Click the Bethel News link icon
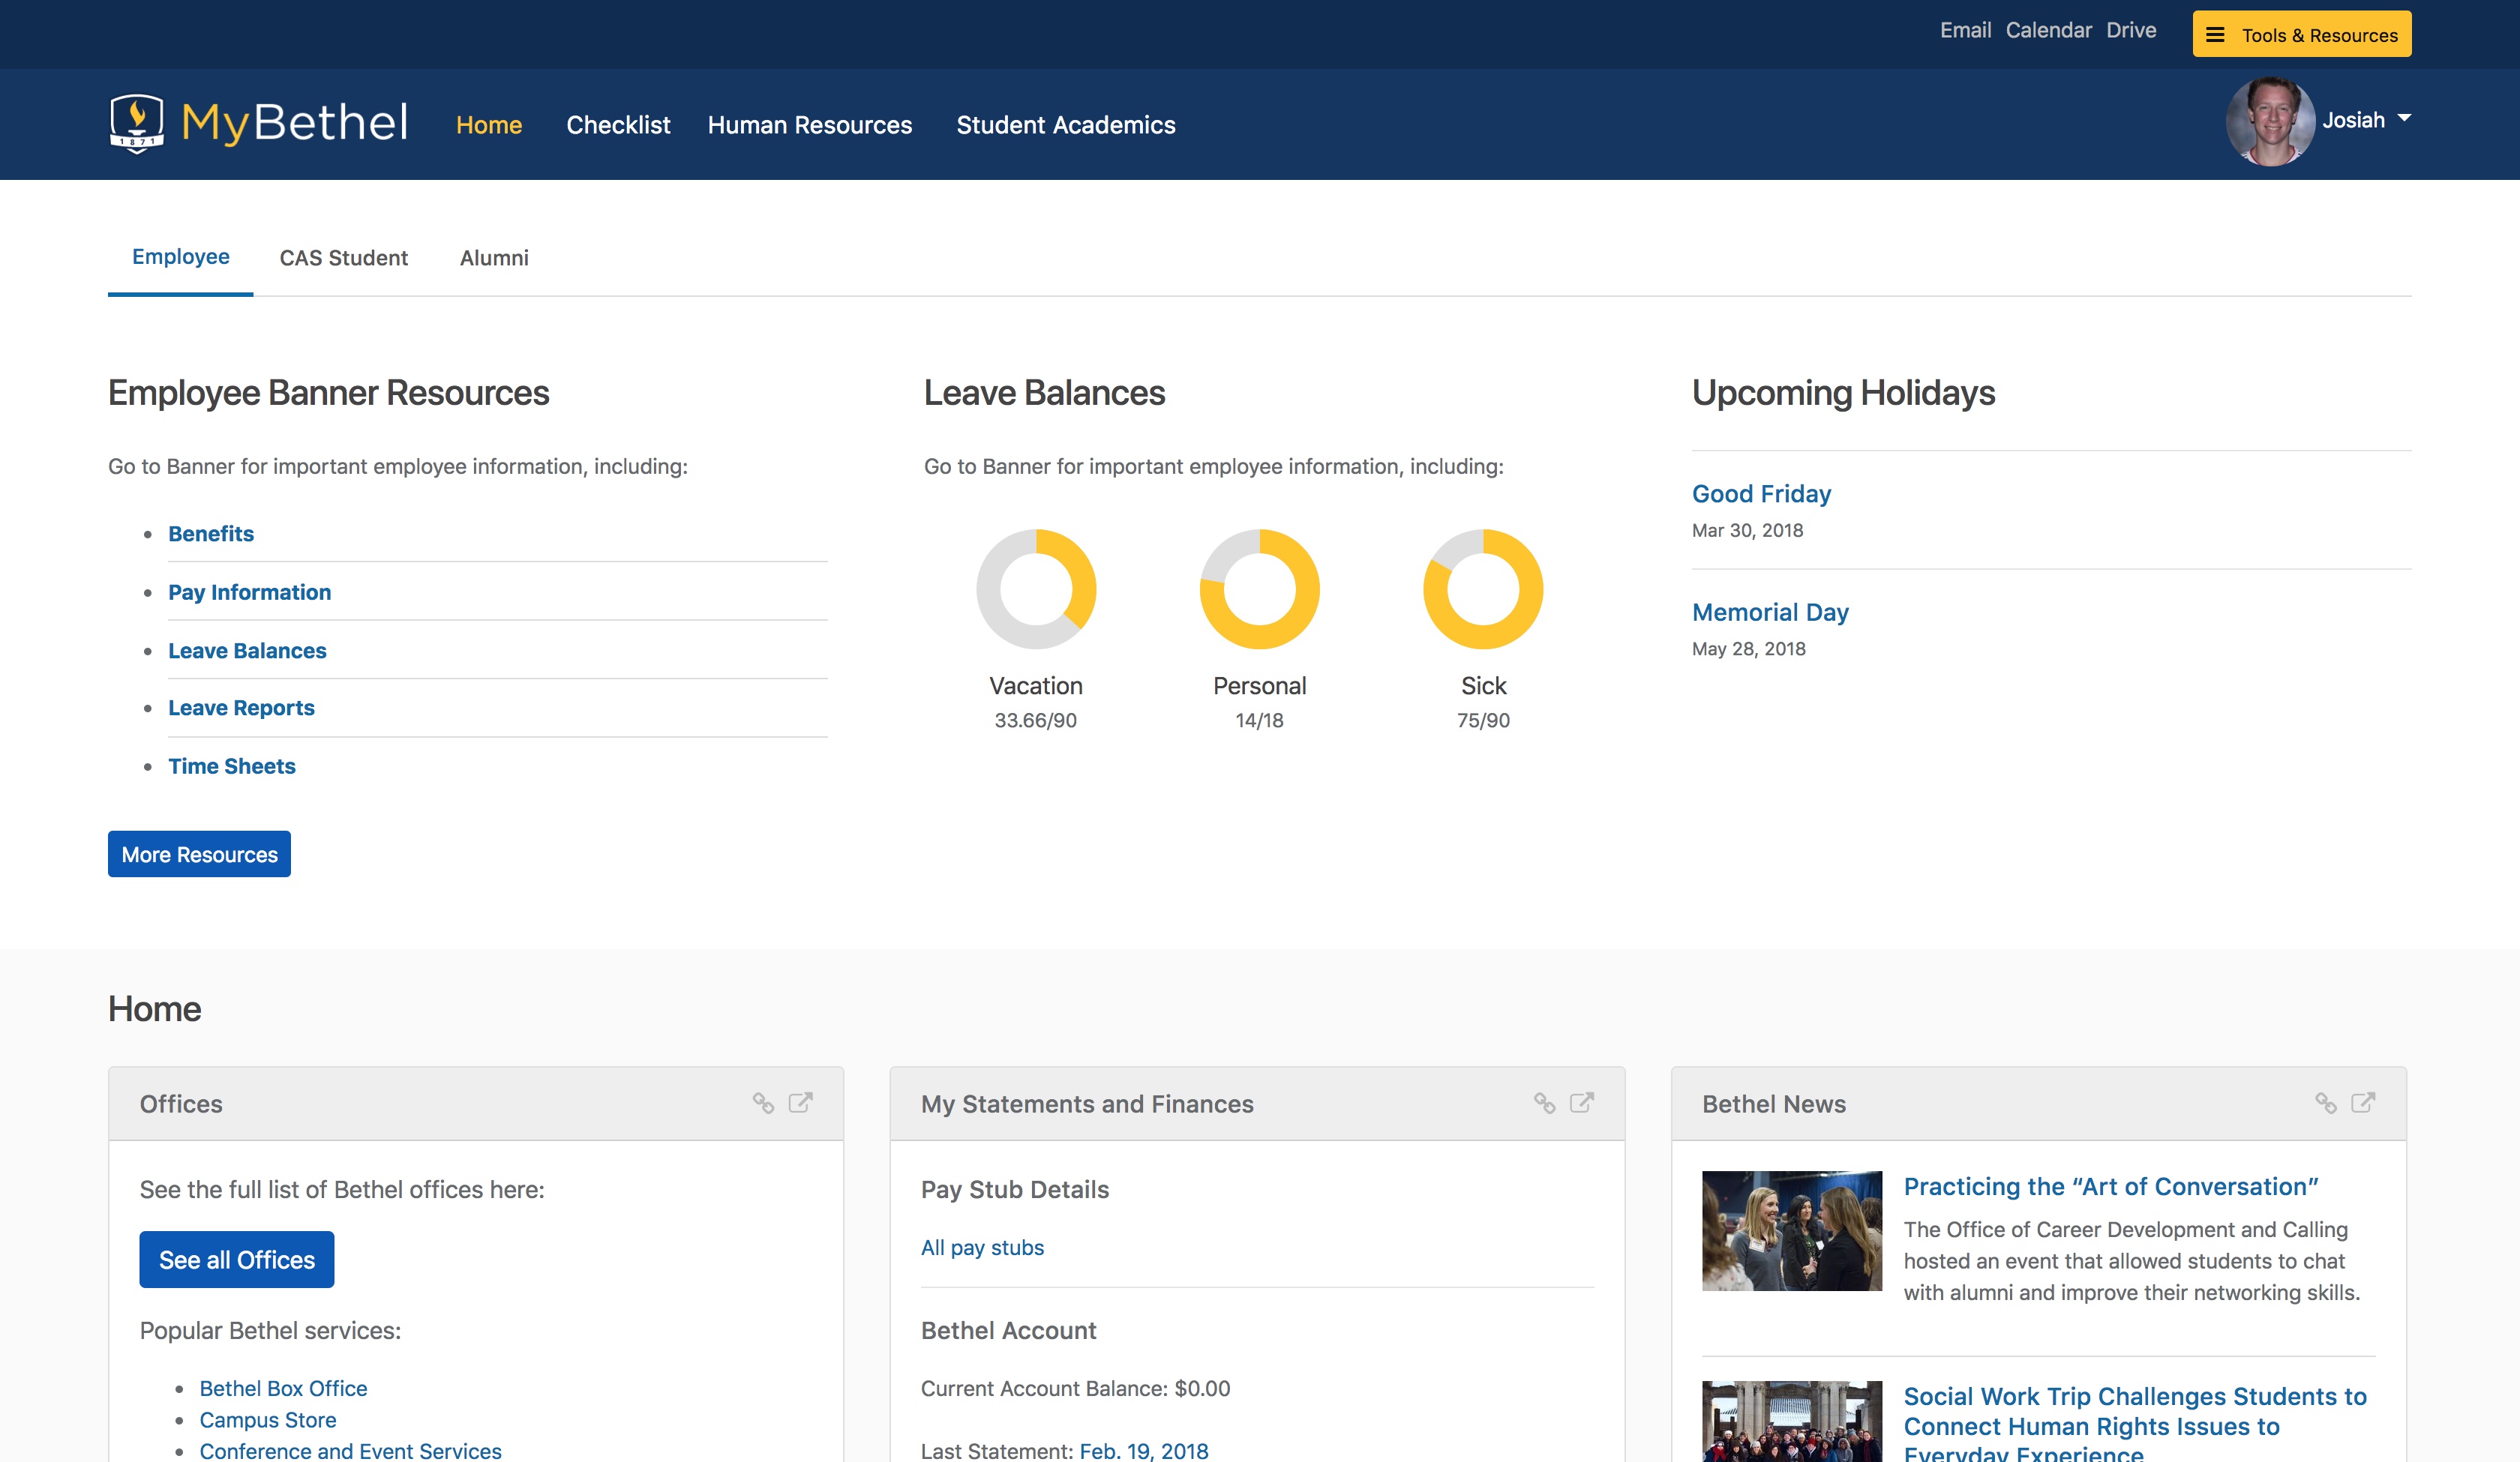Image resolution: width=2520 pixels, height=1462 pixels. 2326,1103
